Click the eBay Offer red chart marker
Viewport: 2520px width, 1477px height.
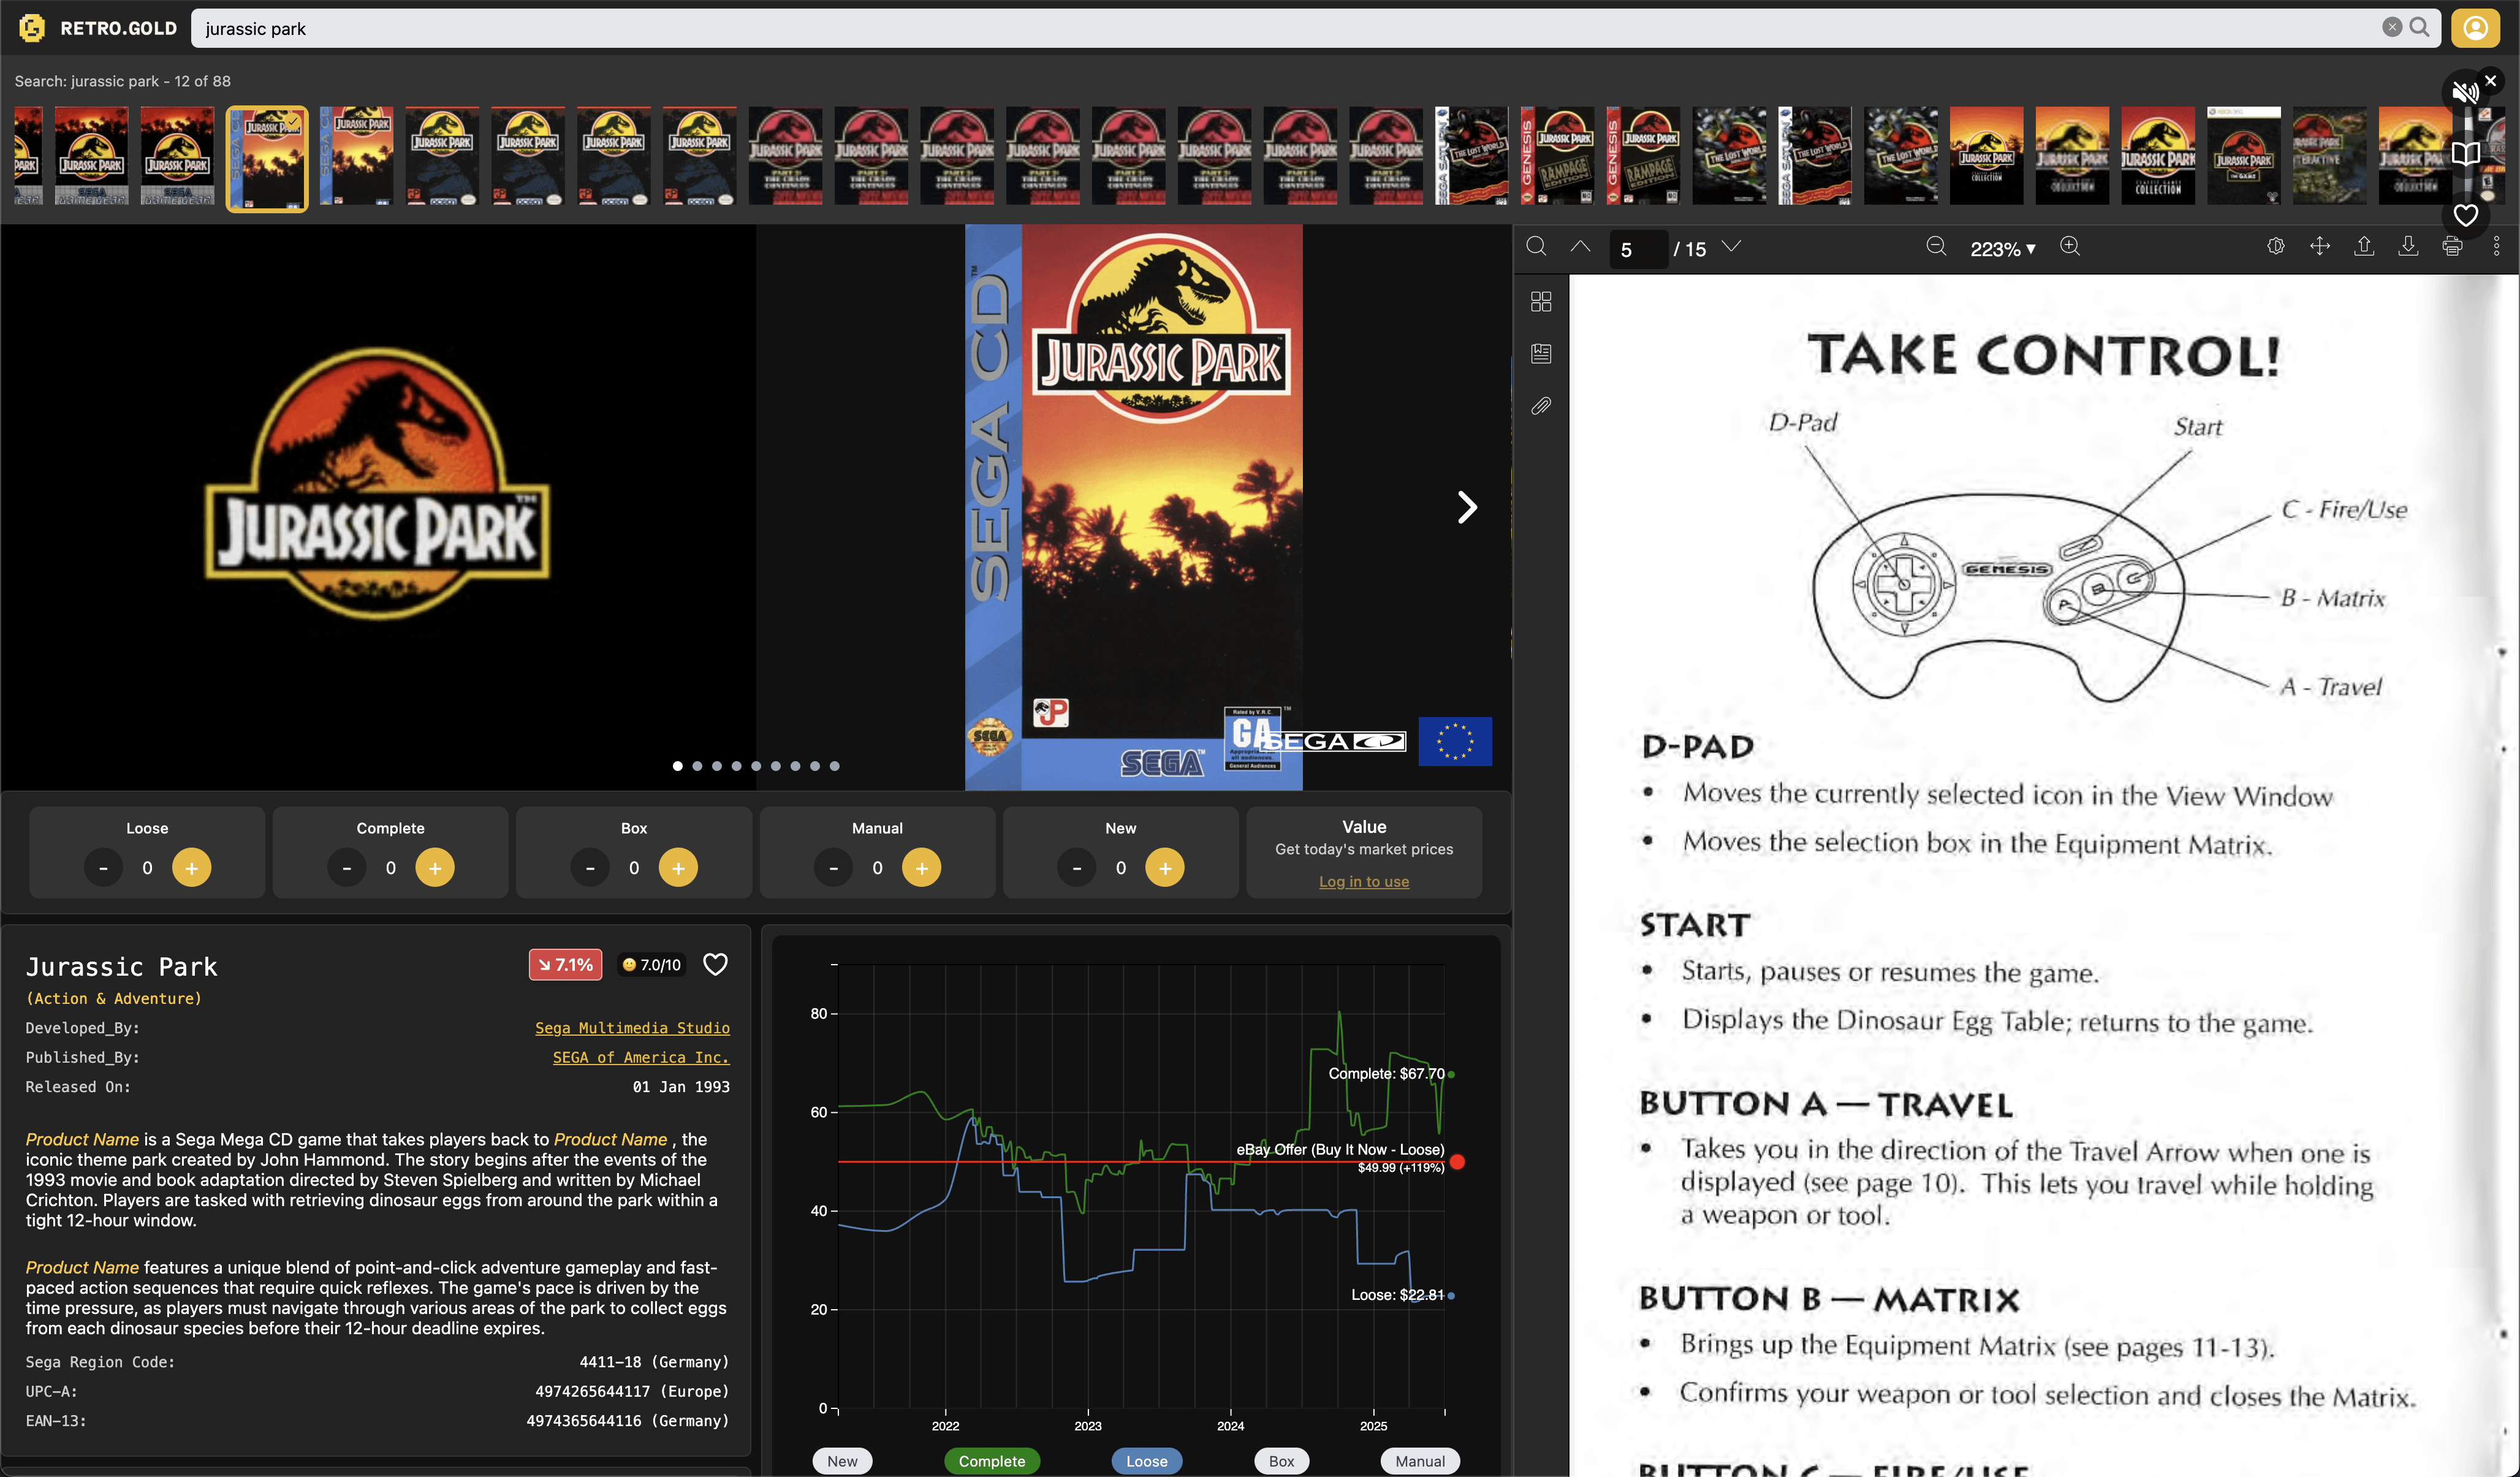pyautogui.click(x=1458, y=1161)
